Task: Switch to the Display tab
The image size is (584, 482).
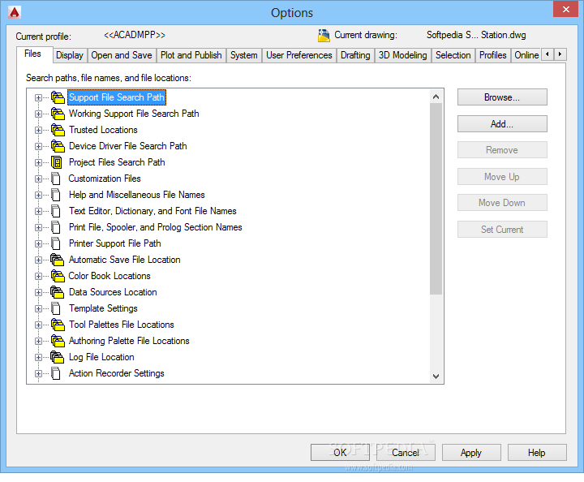Action: pyautogui.click(x=70, y=55)
